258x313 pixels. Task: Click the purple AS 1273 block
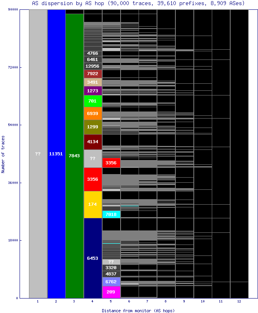point(93,91)
